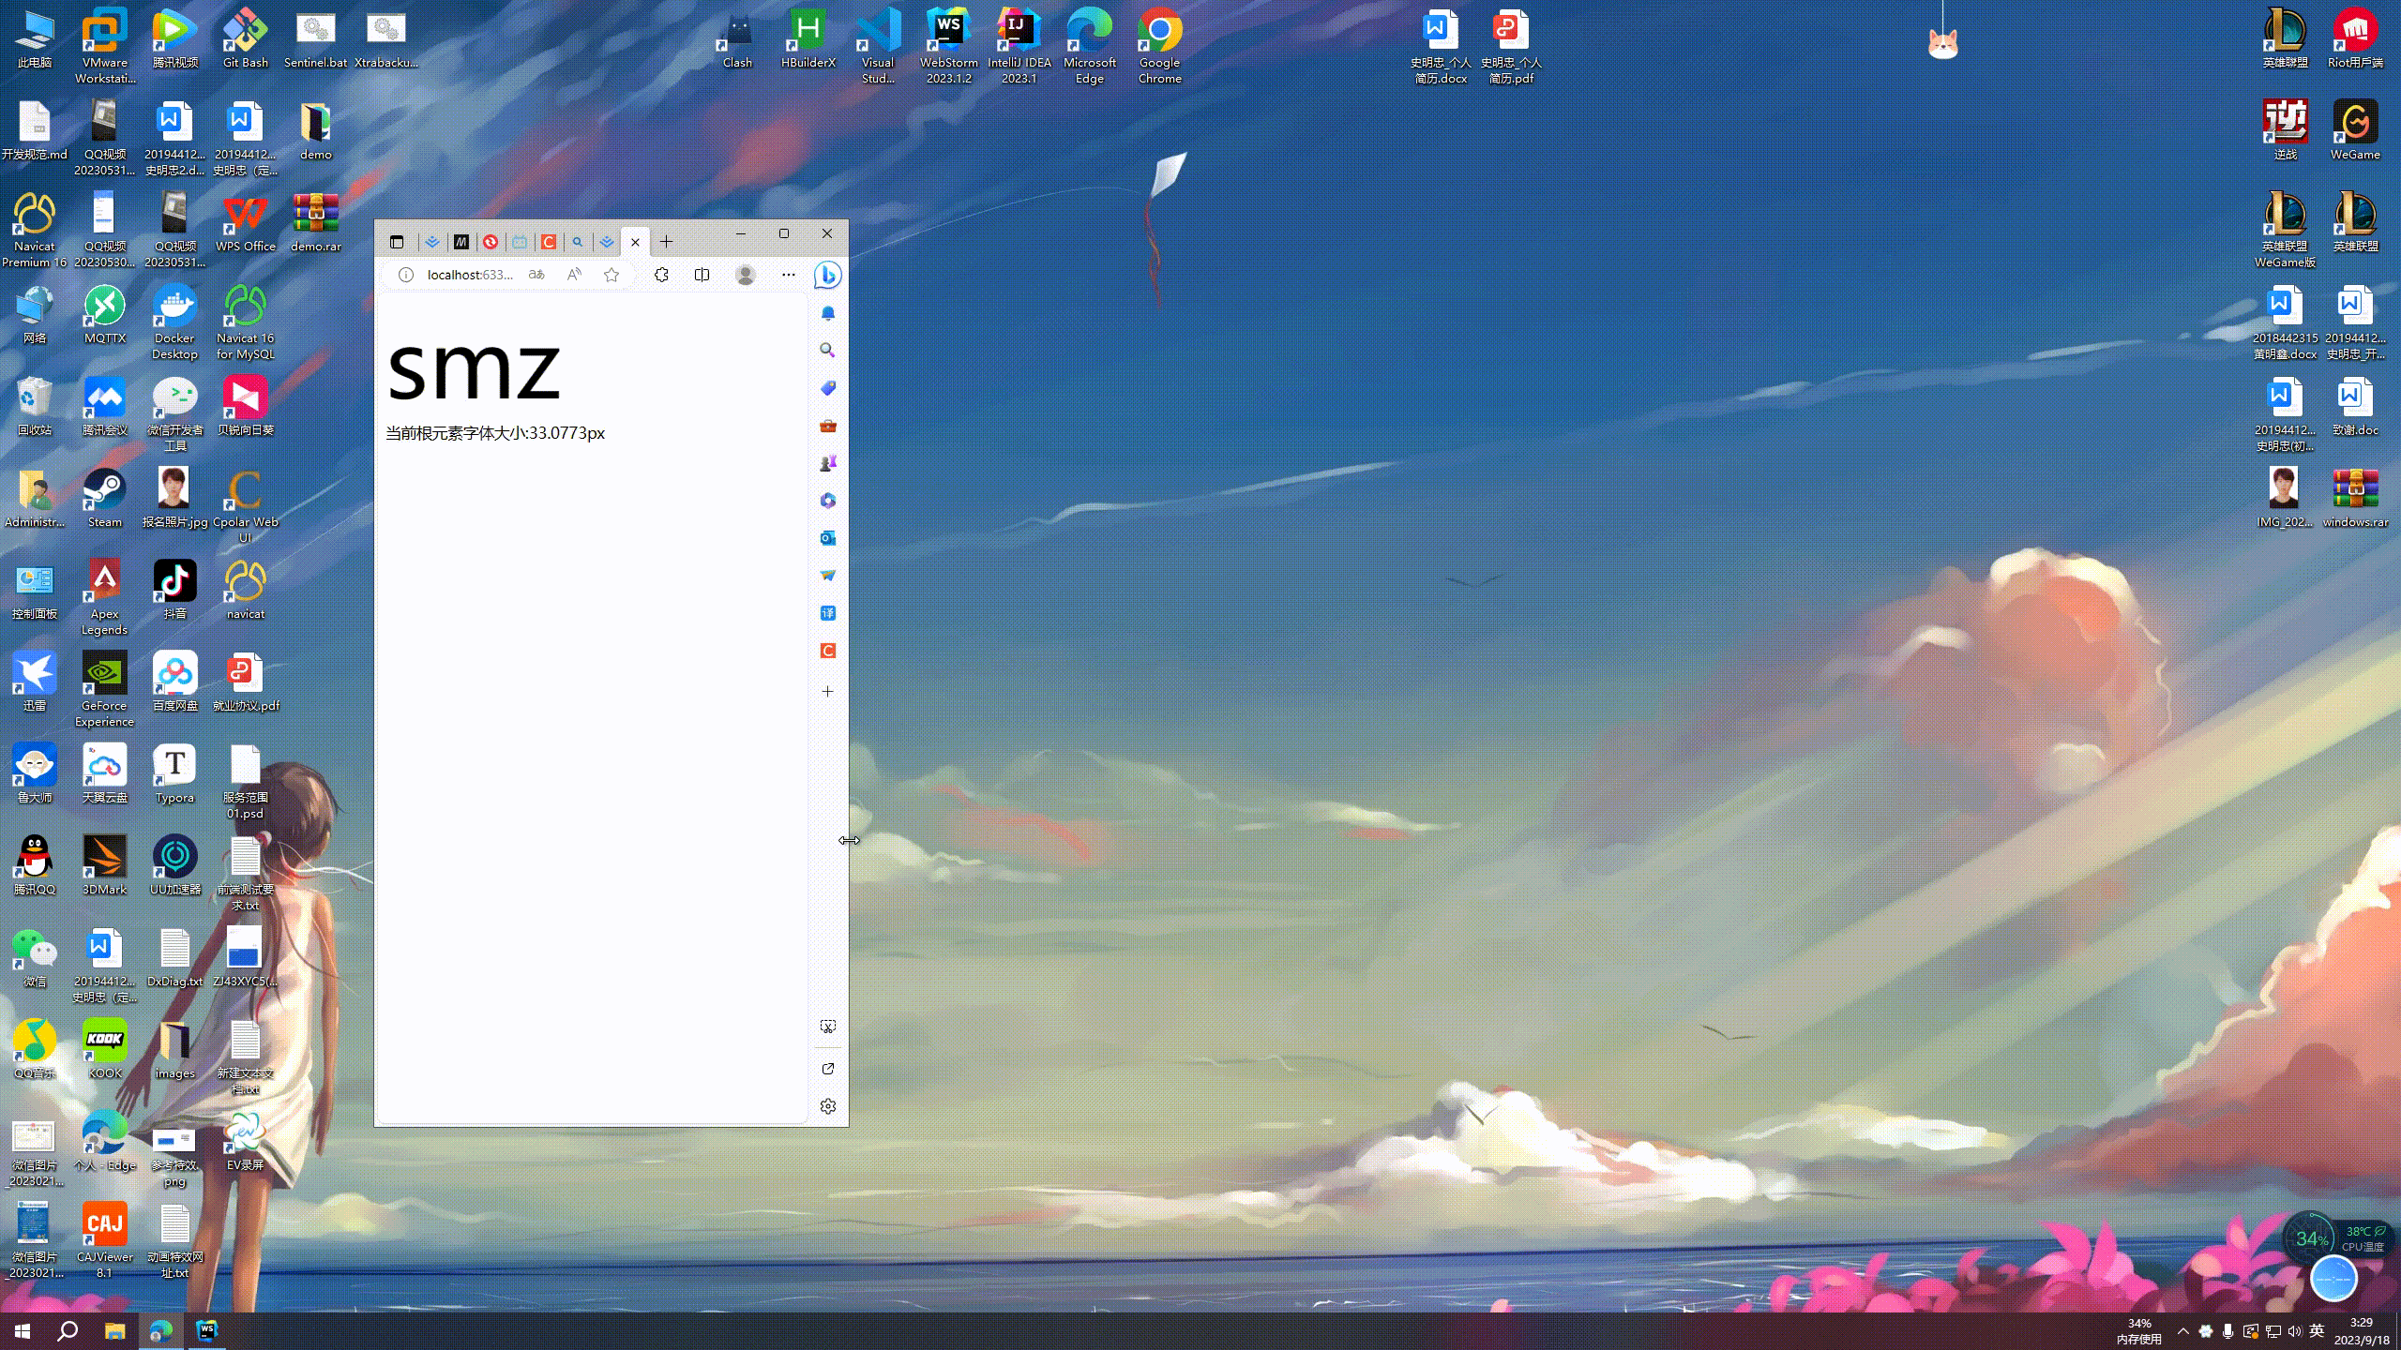
Task: Select the Clash desktop shortcut
Action: click(737, 39)
